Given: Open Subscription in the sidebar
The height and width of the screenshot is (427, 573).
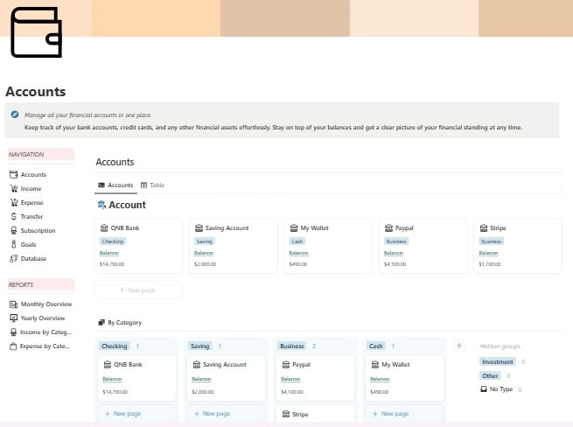Looking at the screenshot, I should click(38, 230).
